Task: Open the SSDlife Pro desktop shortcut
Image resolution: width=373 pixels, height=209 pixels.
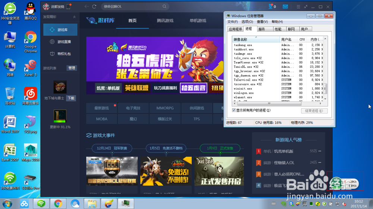Action: (x=31, y=181)
